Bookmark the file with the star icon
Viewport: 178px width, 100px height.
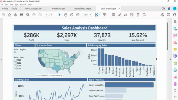9,15
